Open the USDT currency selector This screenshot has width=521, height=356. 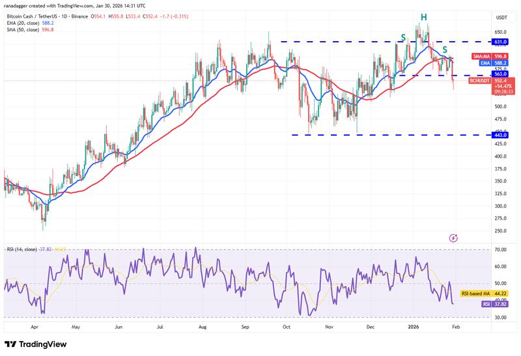click(501, 18)
